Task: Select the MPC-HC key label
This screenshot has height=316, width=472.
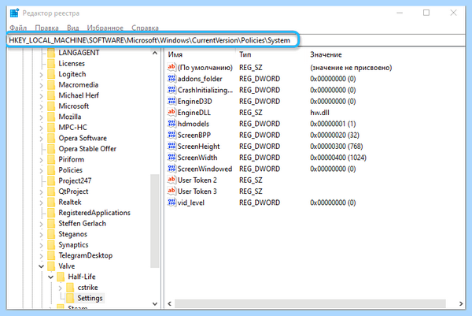Action: (x=72, y=127)
